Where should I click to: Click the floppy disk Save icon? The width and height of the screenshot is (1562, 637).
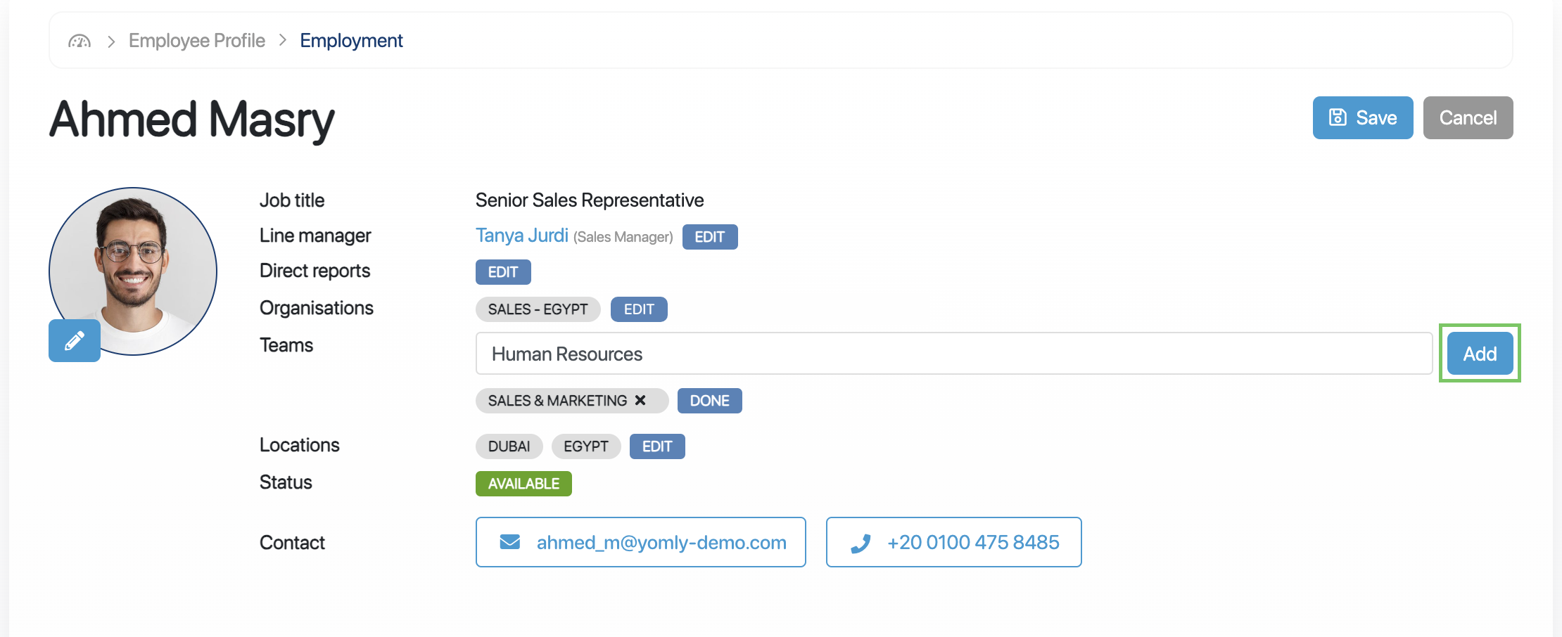[1338, 117]
